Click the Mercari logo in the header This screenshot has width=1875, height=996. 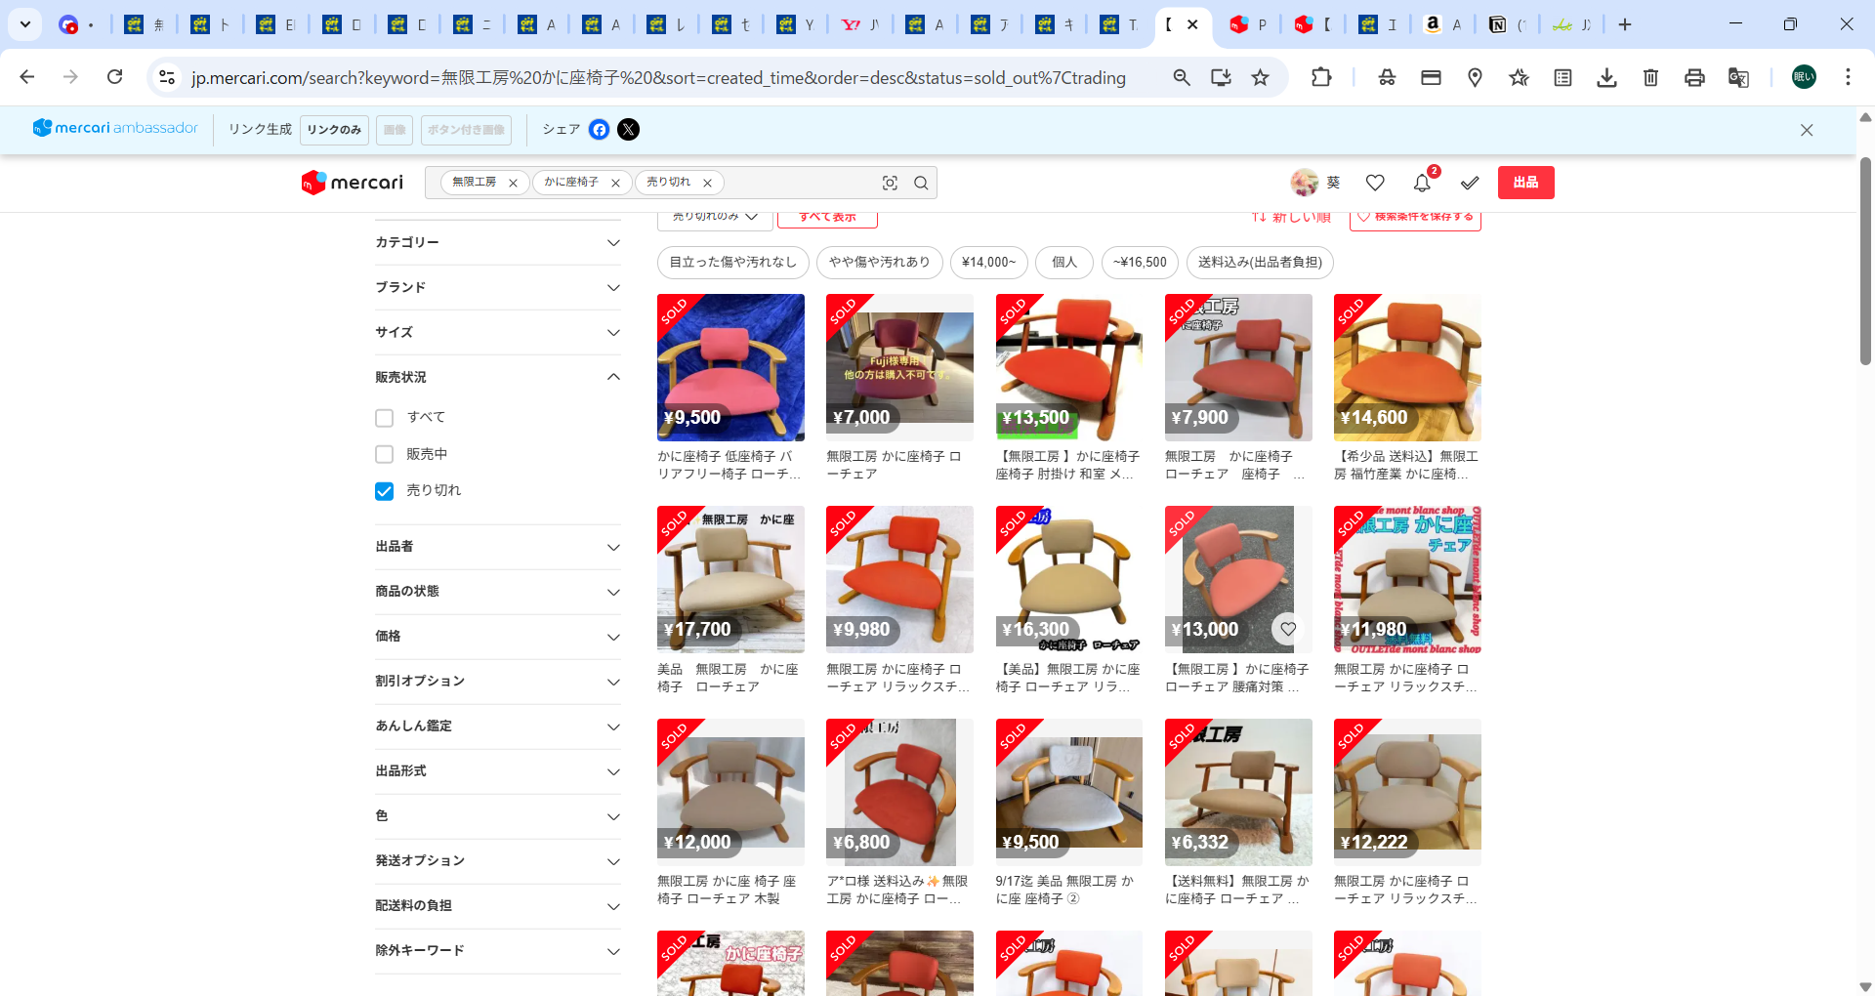pos(353,183)
